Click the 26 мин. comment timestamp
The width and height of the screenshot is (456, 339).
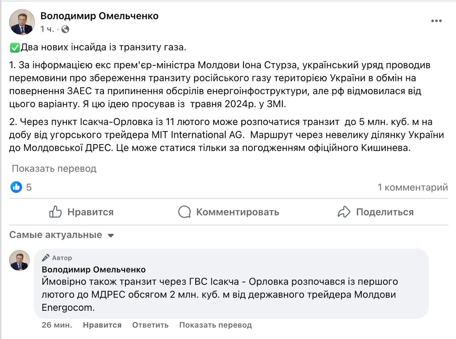pyautogui.click(x=57, y=325)
